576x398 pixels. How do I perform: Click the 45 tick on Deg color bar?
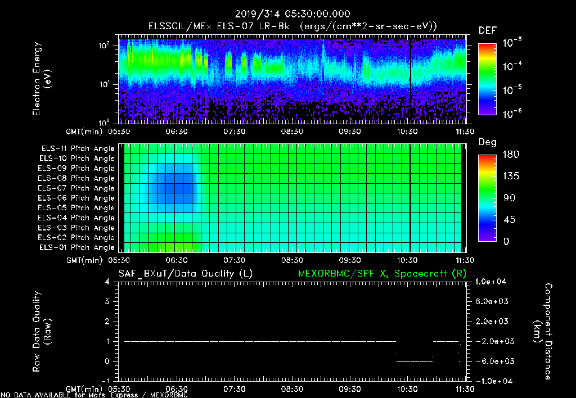coord(511,220)
